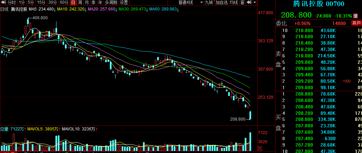
Task: Click the 卖盘 sell side label
Action: point(279,59)
